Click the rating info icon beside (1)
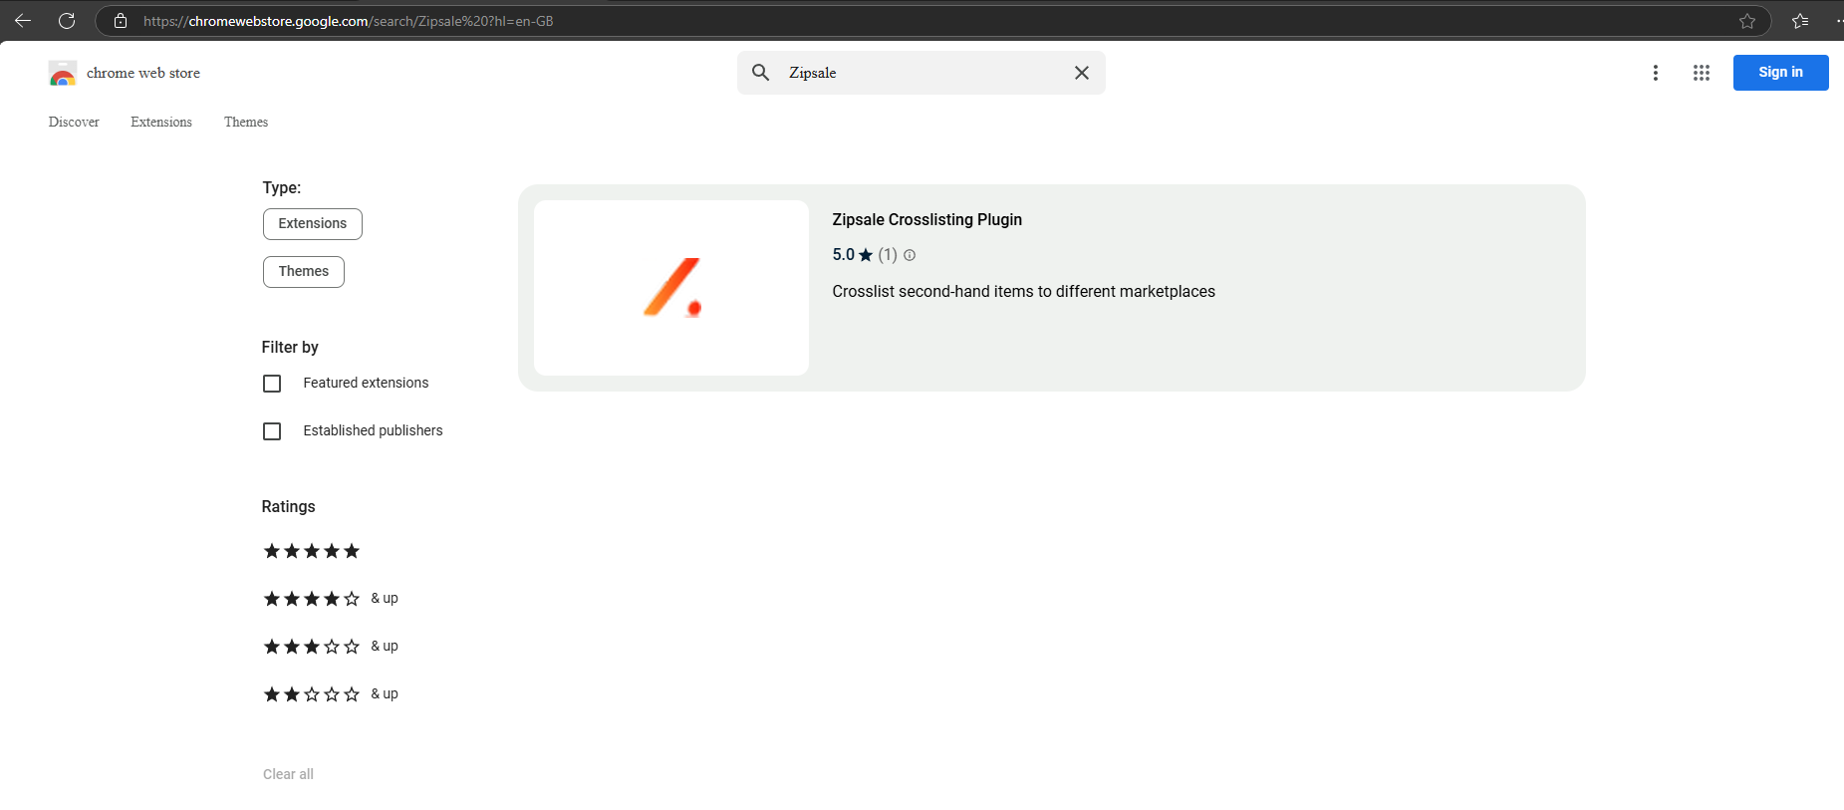Image resolution: width=1844 pixels, height=810 pixels. (910, 255)
